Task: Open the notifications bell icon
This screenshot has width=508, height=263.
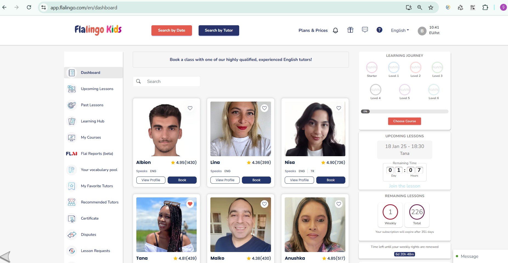Action: pos(335,30)
